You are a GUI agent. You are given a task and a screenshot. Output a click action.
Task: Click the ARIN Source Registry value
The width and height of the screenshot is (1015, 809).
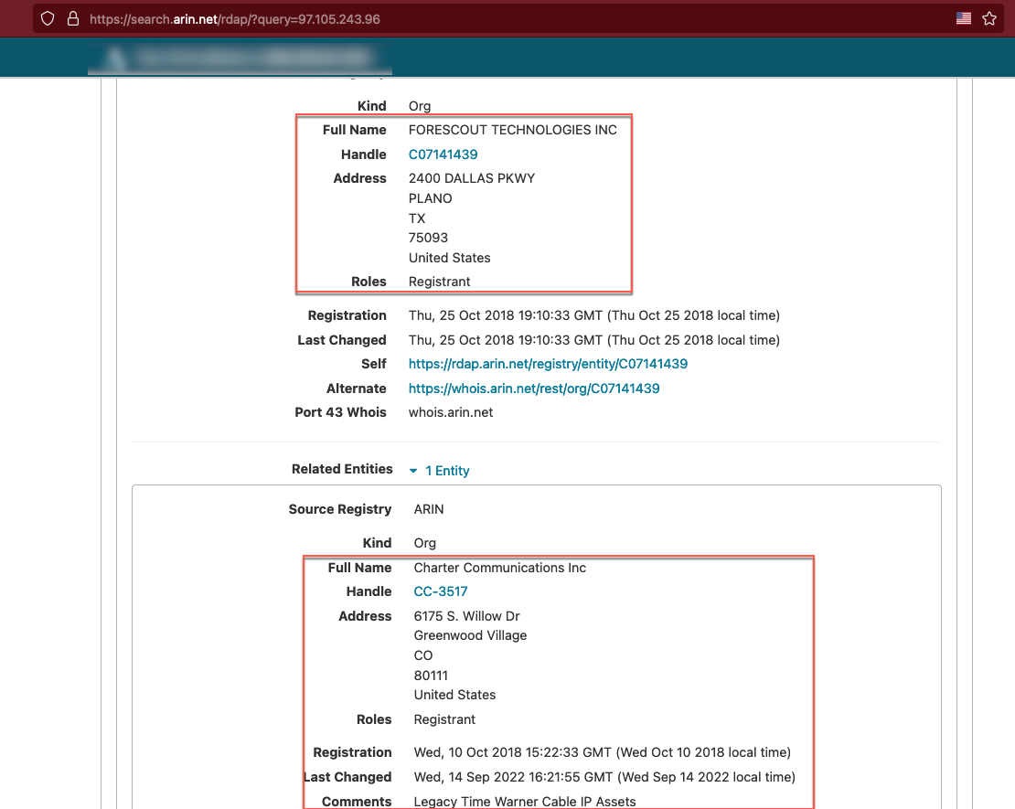click(x=429, y=509)
